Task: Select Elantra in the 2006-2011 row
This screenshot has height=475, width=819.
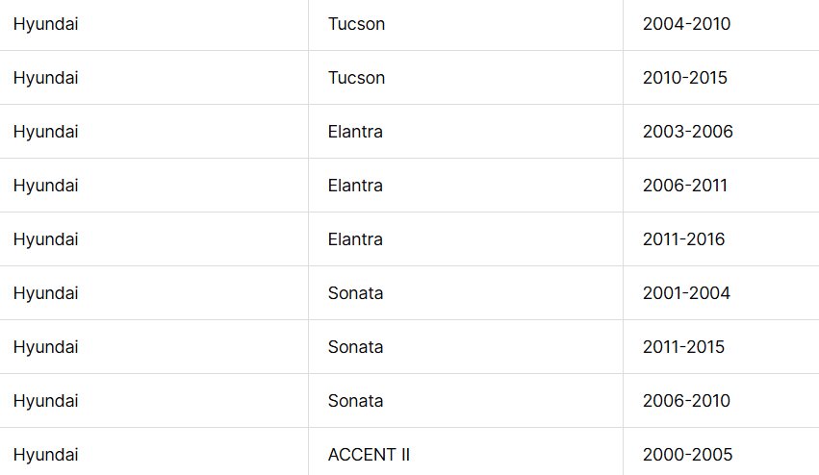Action: 355,186
